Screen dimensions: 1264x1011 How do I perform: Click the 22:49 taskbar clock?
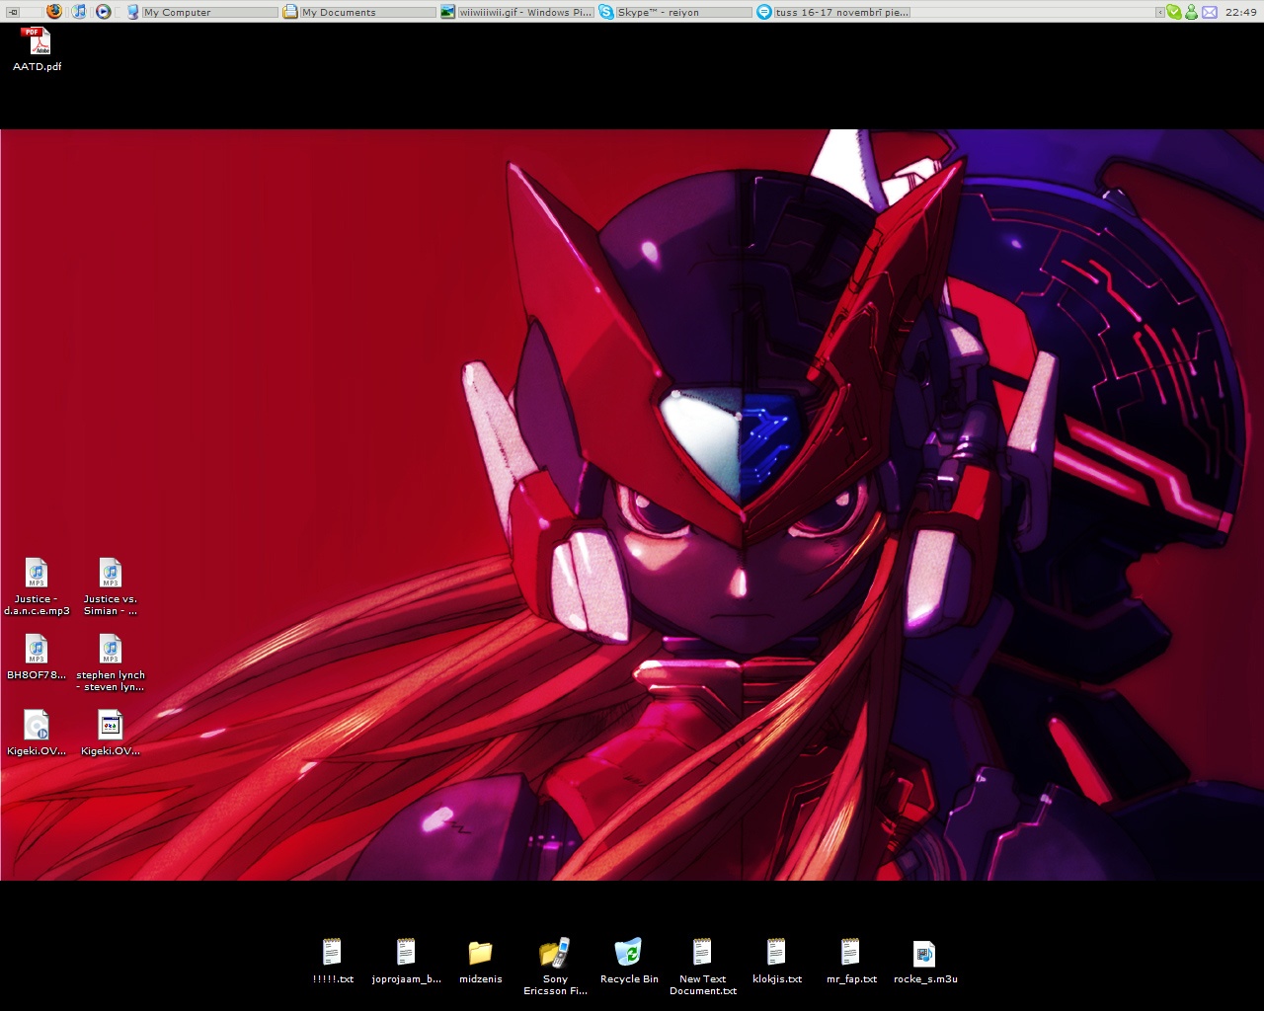[x=1240, y=12]
